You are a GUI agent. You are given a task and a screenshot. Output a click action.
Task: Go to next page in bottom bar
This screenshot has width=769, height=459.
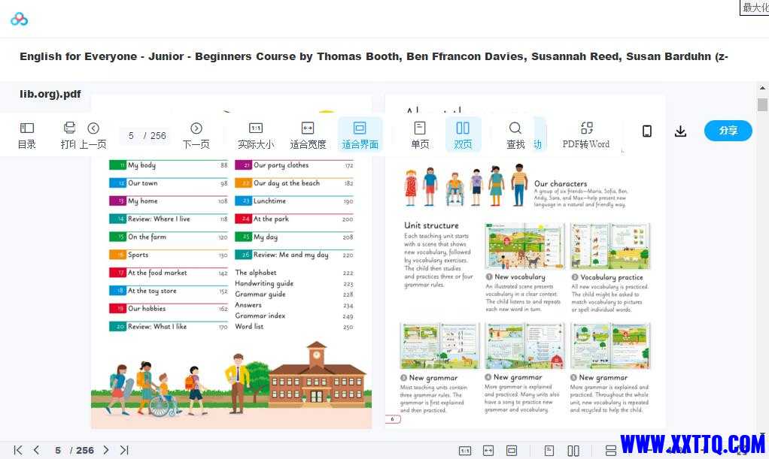click(106, 450)
